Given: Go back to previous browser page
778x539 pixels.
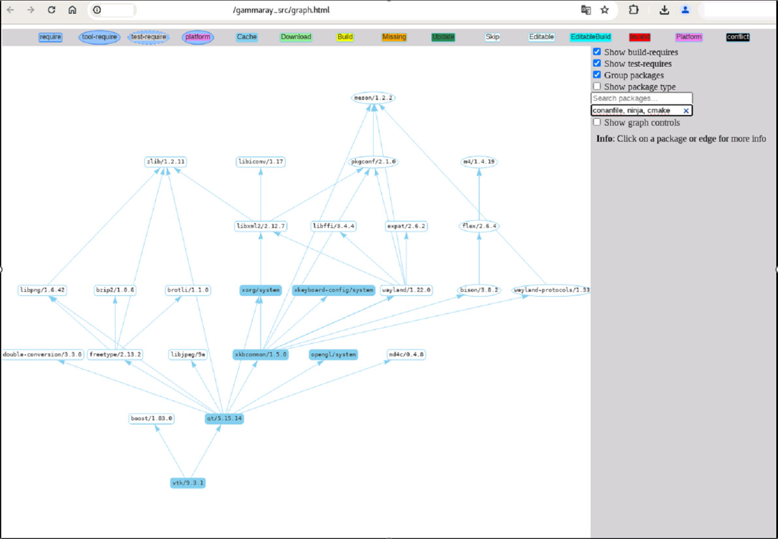Looking at the screenshot, I should [10, 10].
